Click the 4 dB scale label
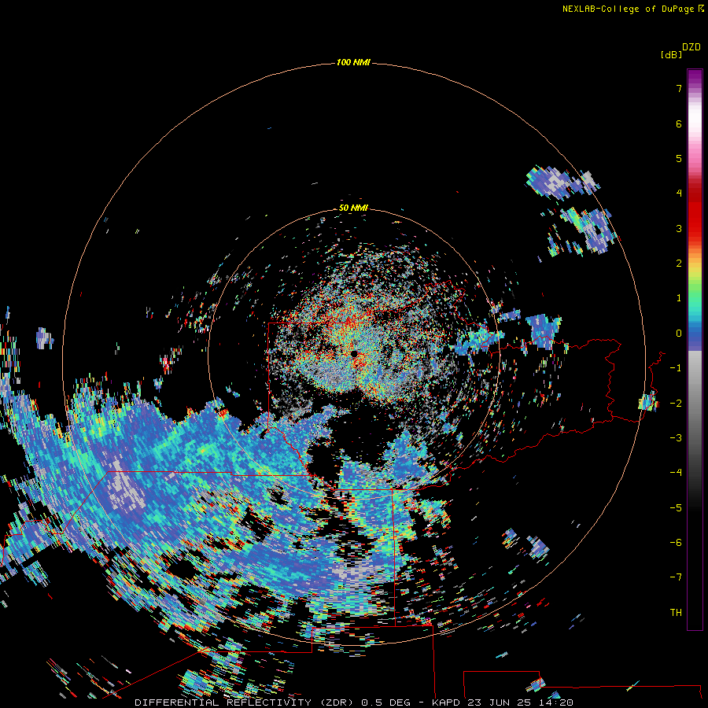Image resolution: width=708 pixels, height=708 pixels. click(x=679, y=194)
